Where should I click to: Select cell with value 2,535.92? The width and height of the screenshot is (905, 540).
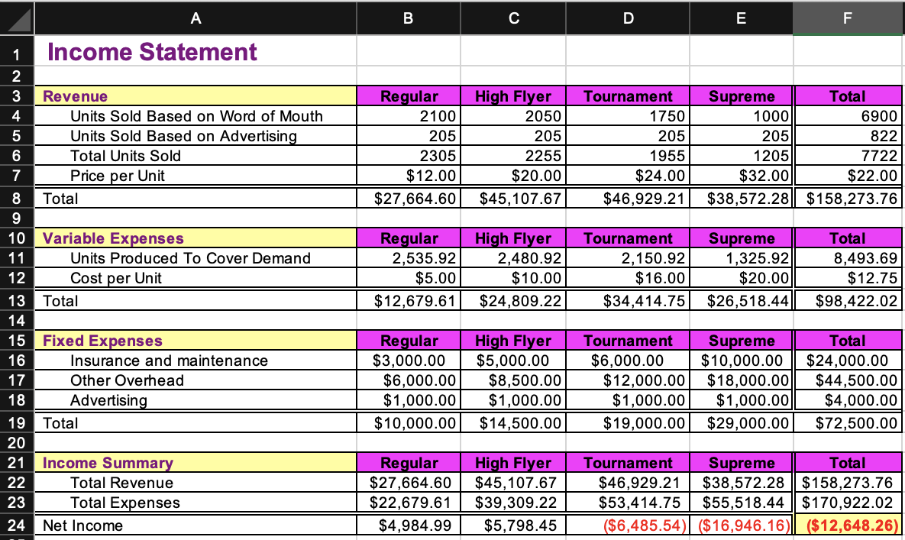[409, 258]
